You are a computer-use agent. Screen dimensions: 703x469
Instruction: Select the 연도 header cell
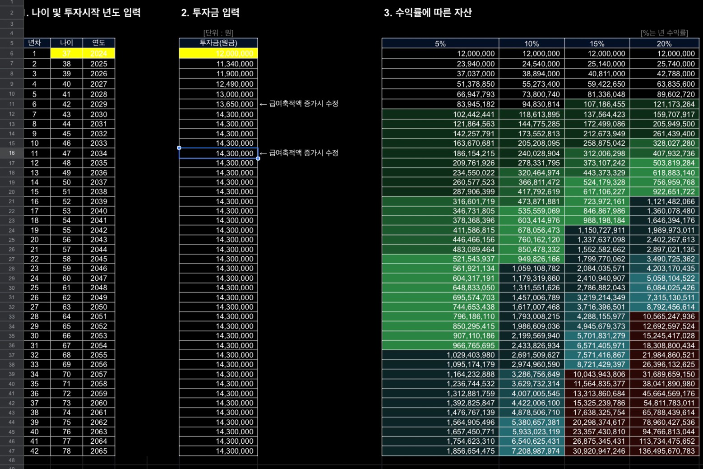98,43
